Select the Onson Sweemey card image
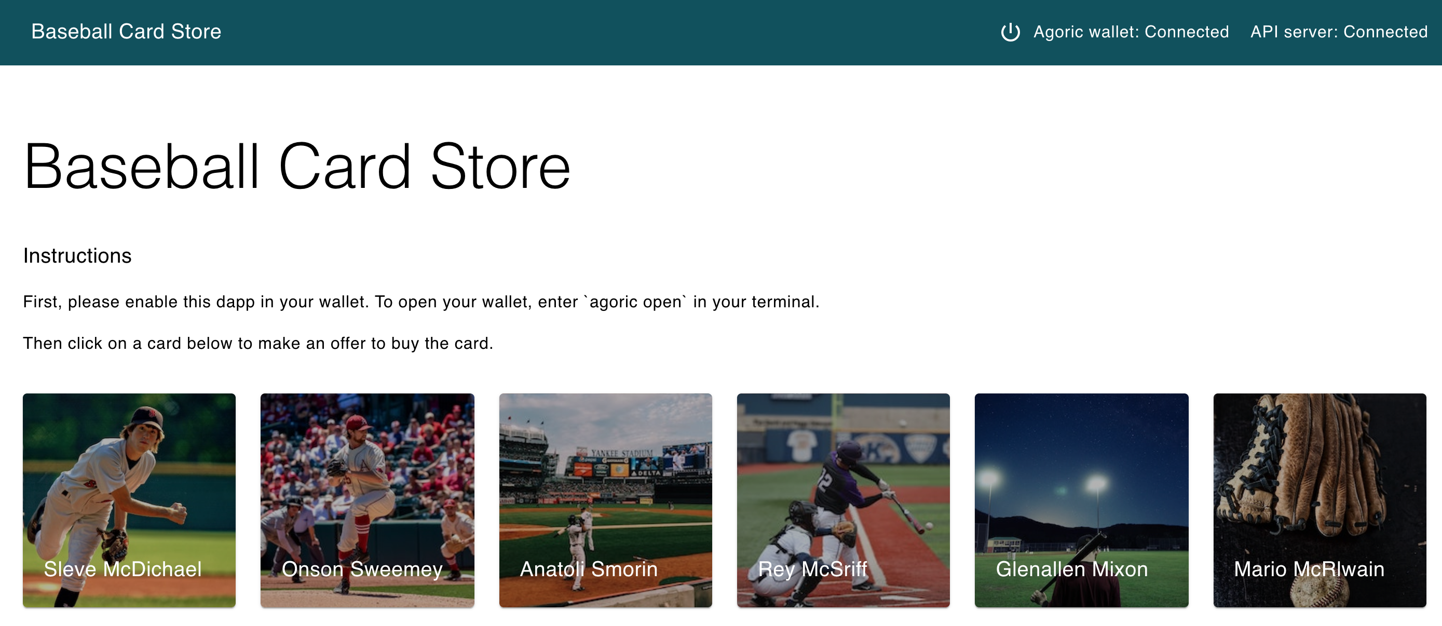This screenshot has height=626, width=1442. pos(367,482)
